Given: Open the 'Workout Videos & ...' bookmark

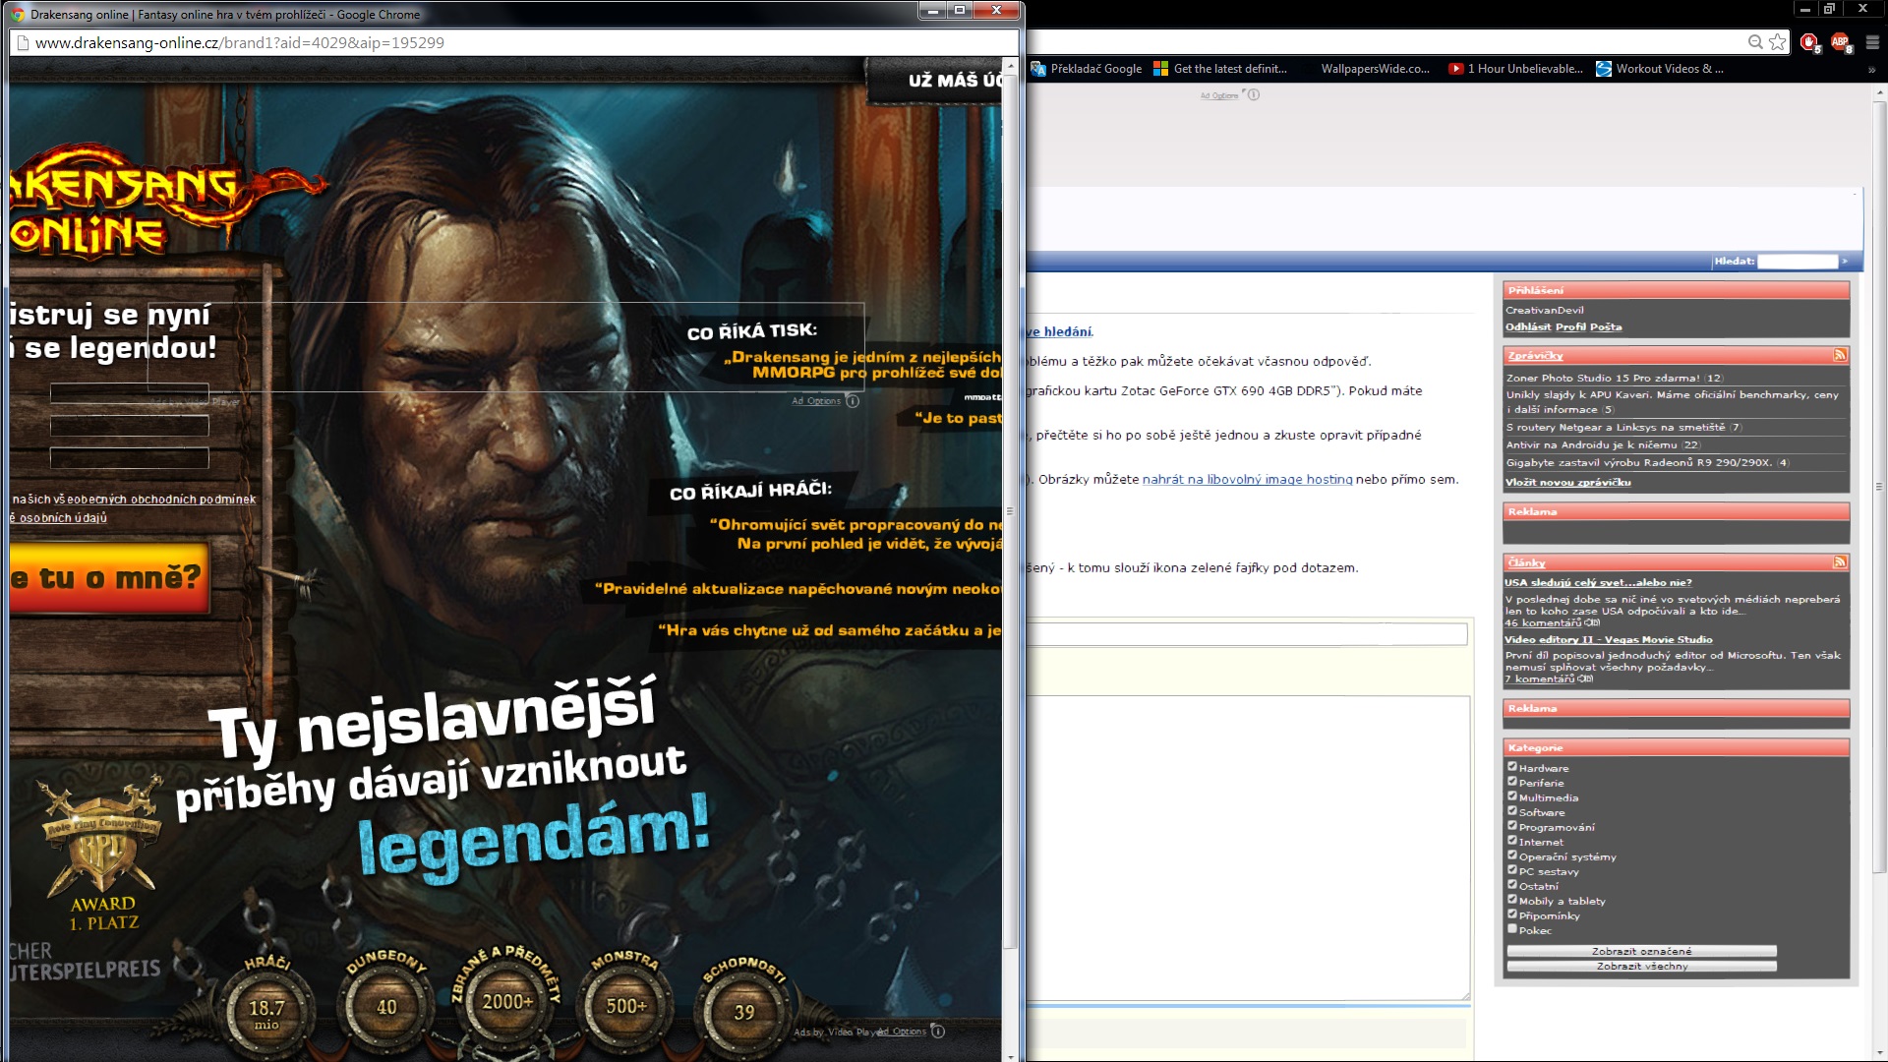Looking at the screenshot, I should [1660, 69].
